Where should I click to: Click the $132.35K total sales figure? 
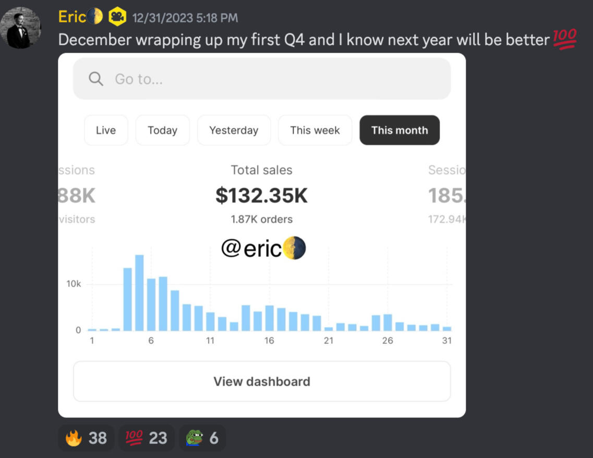click(261, 196)
